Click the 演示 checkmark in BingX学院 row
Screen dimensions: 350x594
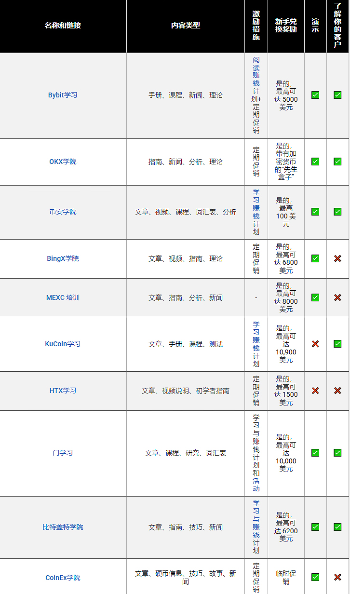click(x=315, y=258)
